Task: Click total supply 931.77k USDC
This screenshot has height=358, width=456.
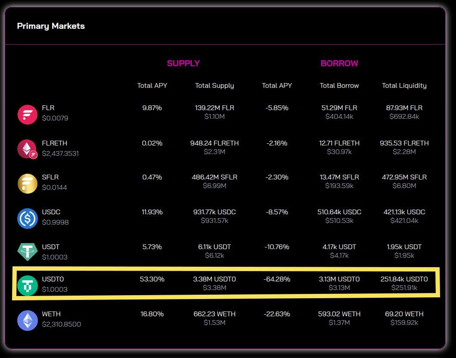Action: tap(214, 212)
